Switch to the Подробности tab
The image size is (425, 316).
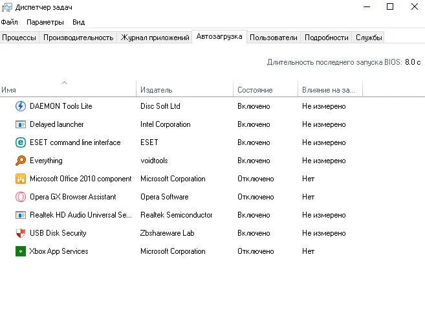coord(327,38)
